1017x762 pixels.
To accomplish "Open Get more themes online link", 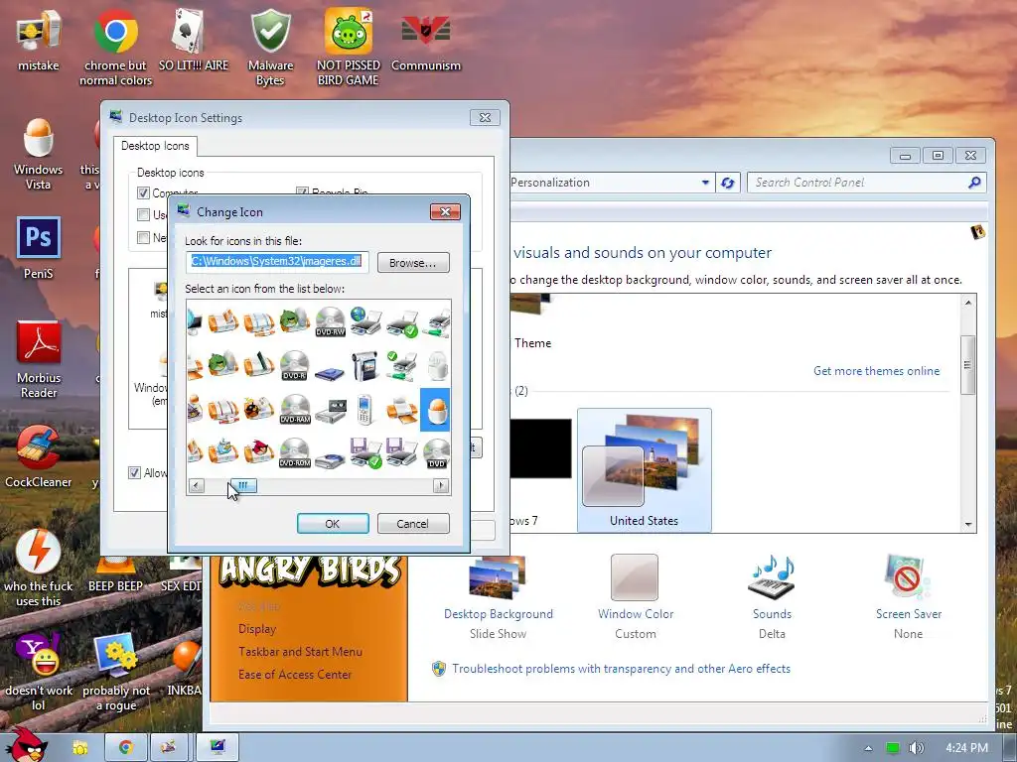I will [x=876, y=371].
